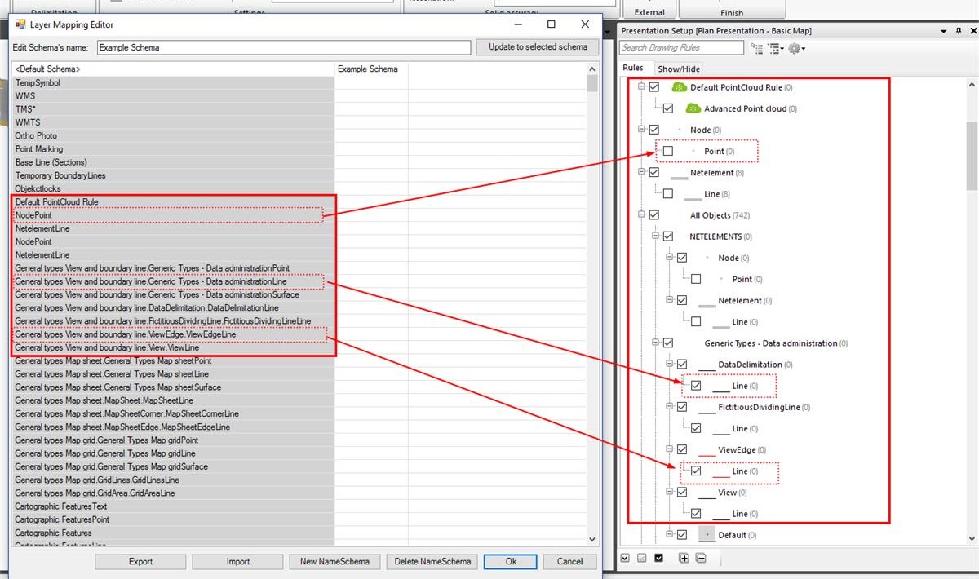Image resolution: width=979 pixels, height=579 pixels.
Task: Click the grey symbol box beside Default (0)
Action: coord(707,535)
